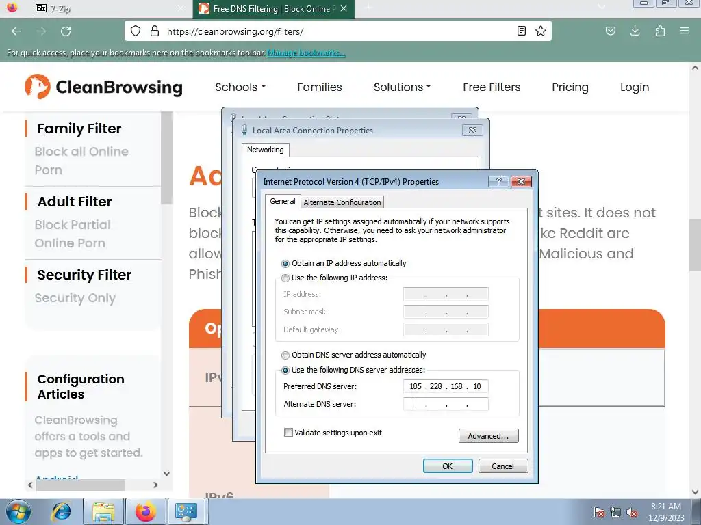The image size is (701, 525).
Task: Open Windows Explorer folder taskbar icon
Action: tap(103, 511)
